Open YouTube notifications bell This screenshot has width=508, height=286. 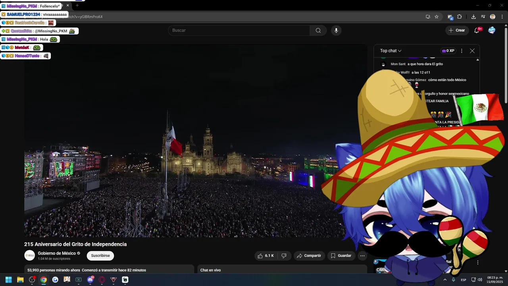[x=477, y=30]
